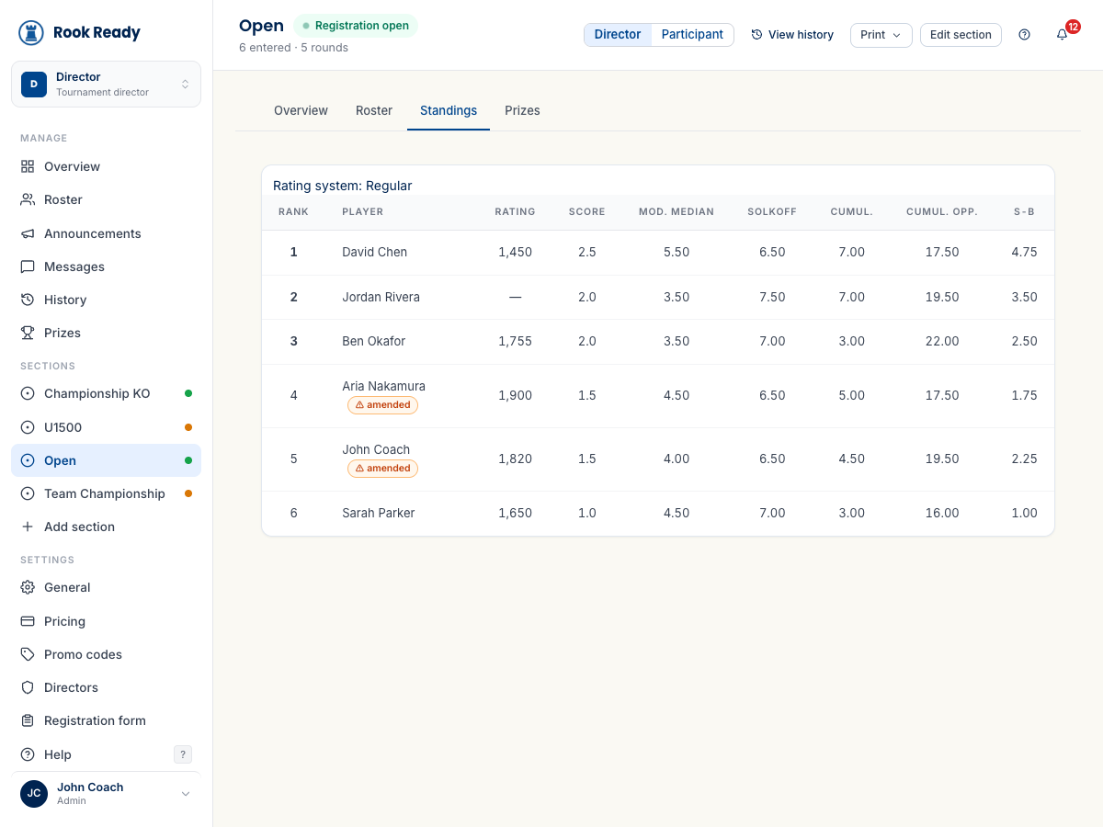
Task: Open Pricing settings
Action: [x=106, y=621]
